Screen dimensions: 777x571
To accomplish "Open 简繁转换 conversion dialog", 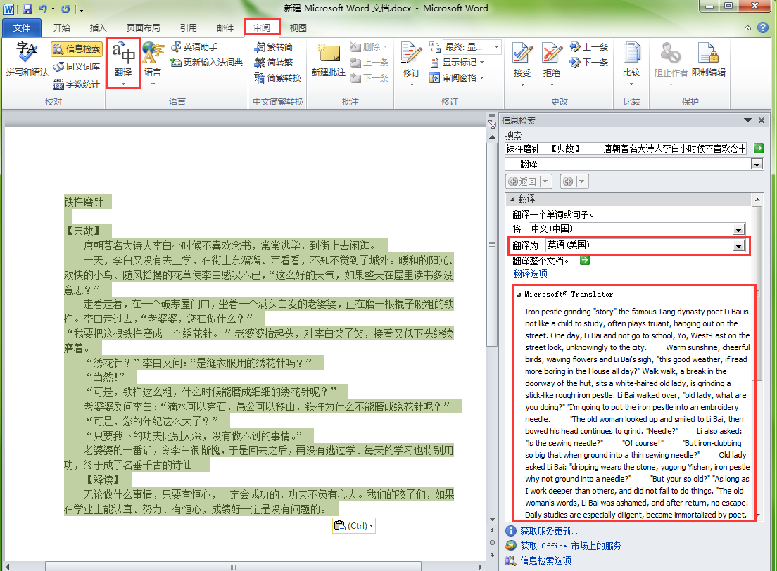I will click(x=277, y=78).
